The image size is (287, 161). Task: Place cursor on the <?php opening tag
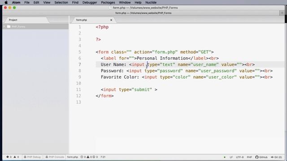(102, 27)
